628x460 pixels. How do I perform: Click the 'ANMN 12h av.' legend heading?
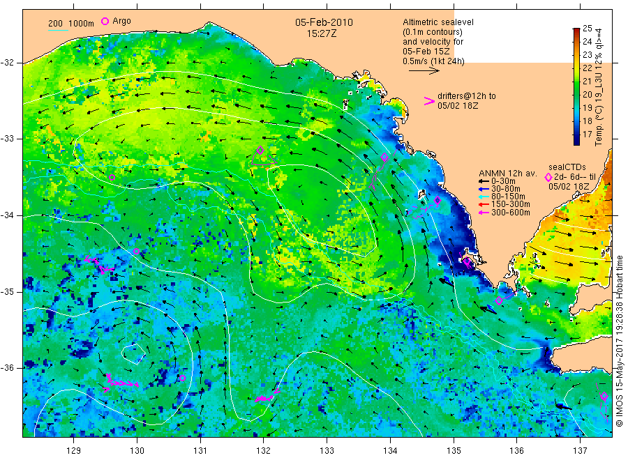pyautogui.click(x=508, y=174)
